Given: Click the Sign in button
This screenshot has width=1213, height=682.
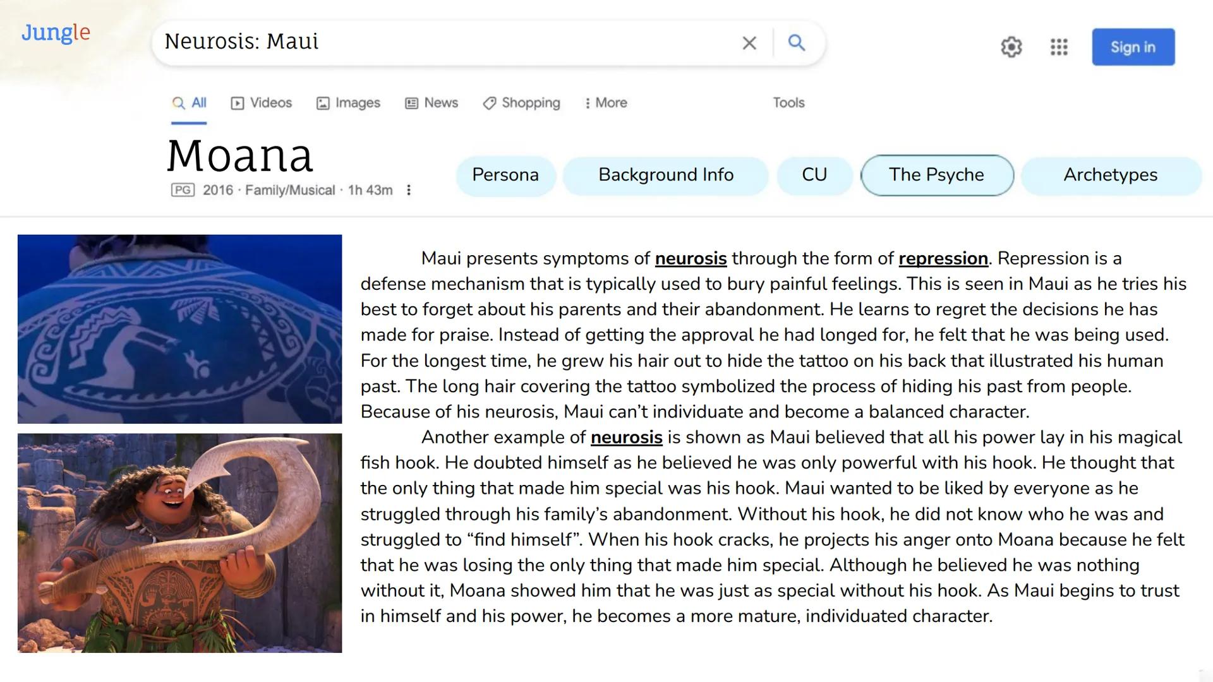Looking at the screenshot, I should coord(1133,47).
